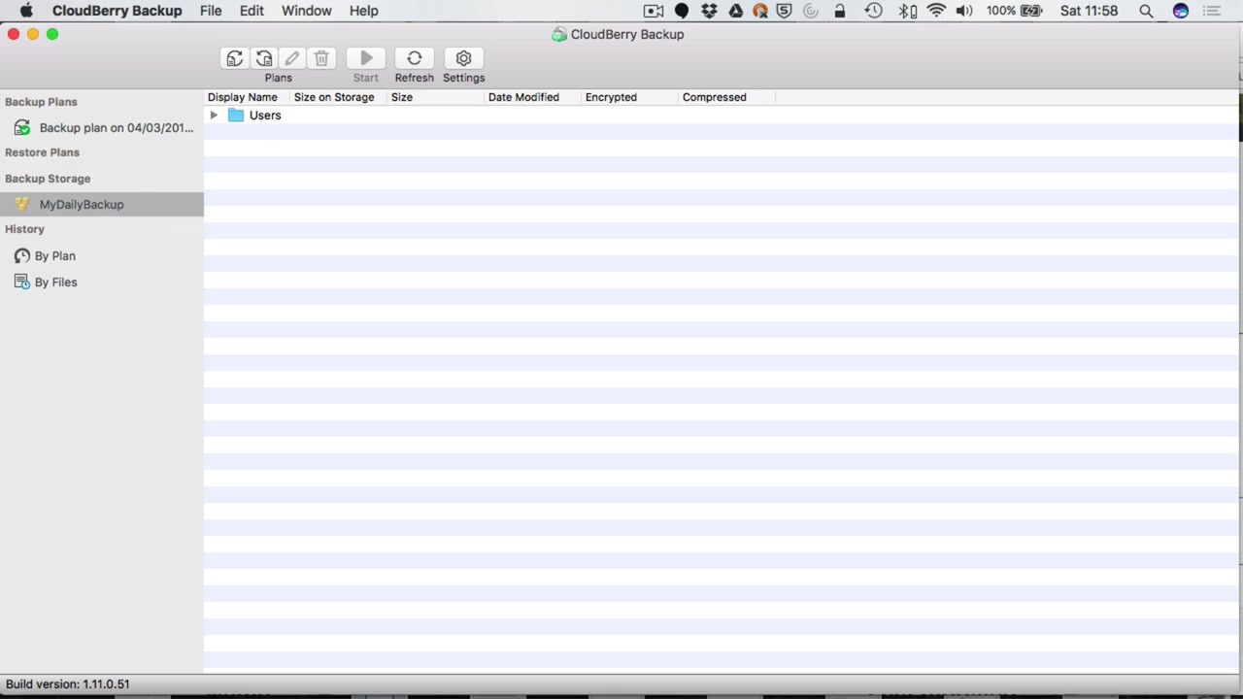Click the History section header
The image size is (1243, 699).
tap(24, 229)
